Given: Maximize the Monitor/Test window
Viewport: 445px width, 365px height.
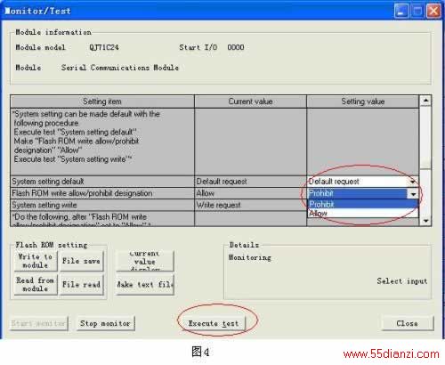Looking at the screenshot, I should pos(417,12).
